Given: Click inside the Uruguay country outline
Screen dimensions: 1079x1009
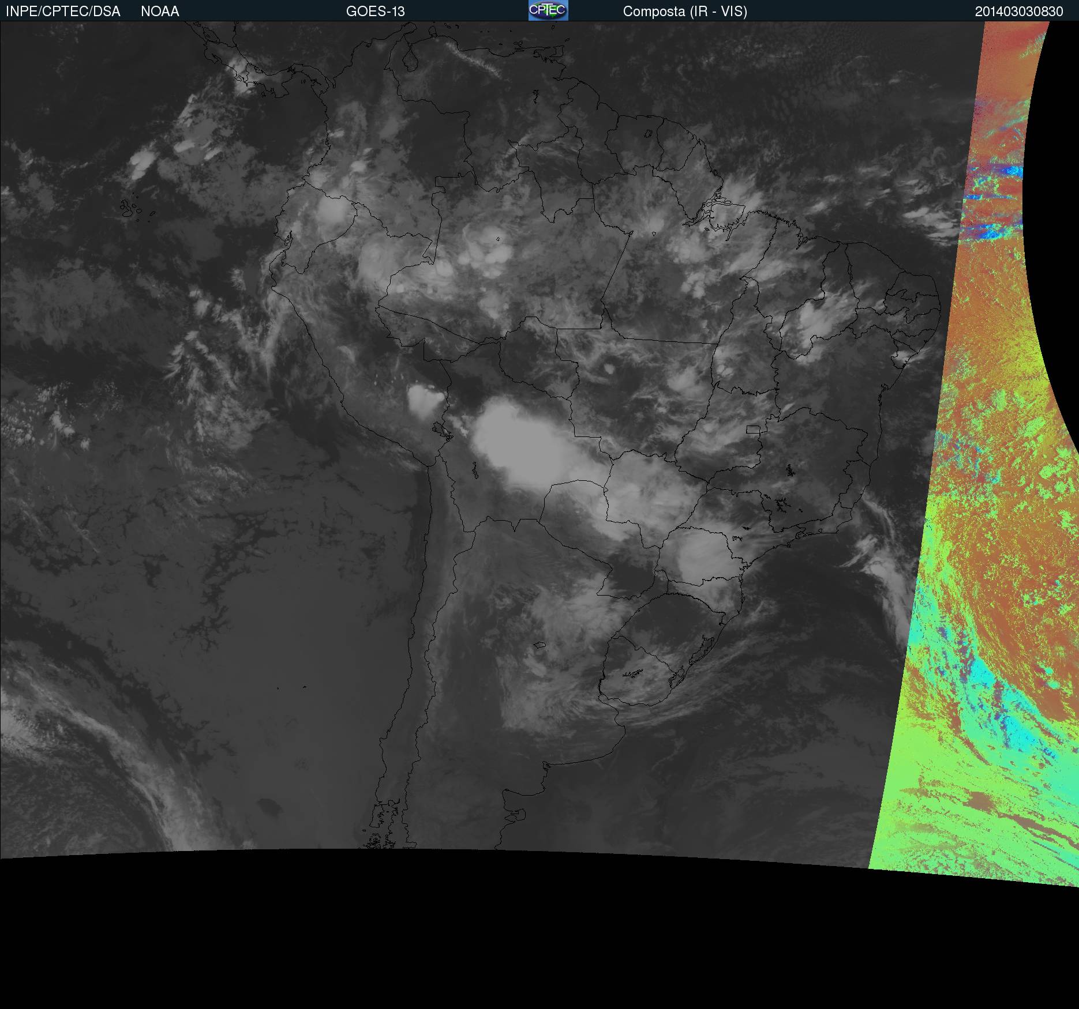Looking at the screenshot, I should click(x=640, y=672).
